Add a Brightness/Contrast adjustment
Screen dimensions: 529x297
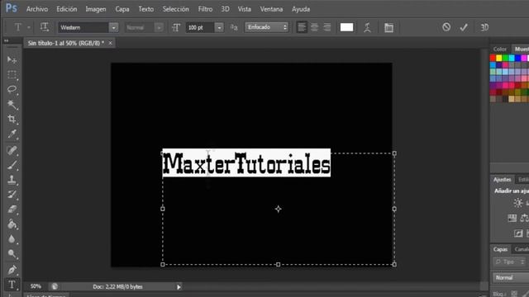[518, 203]
